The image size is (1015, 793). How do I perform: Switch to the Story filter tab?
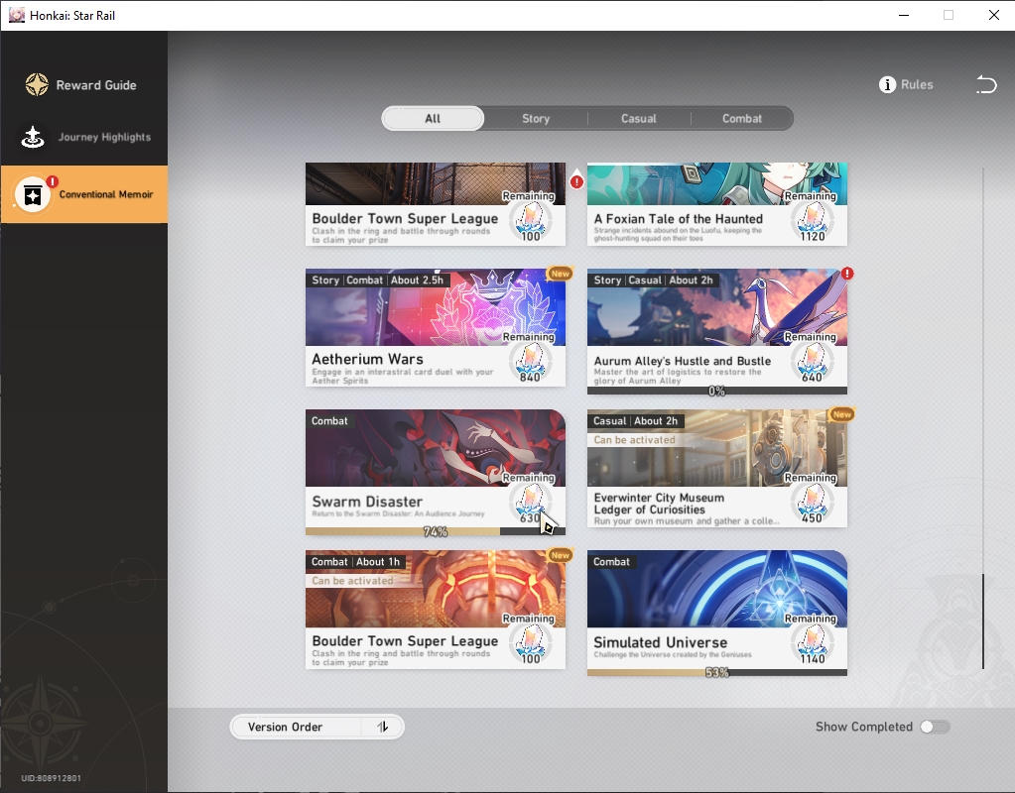tap(536, 118)
